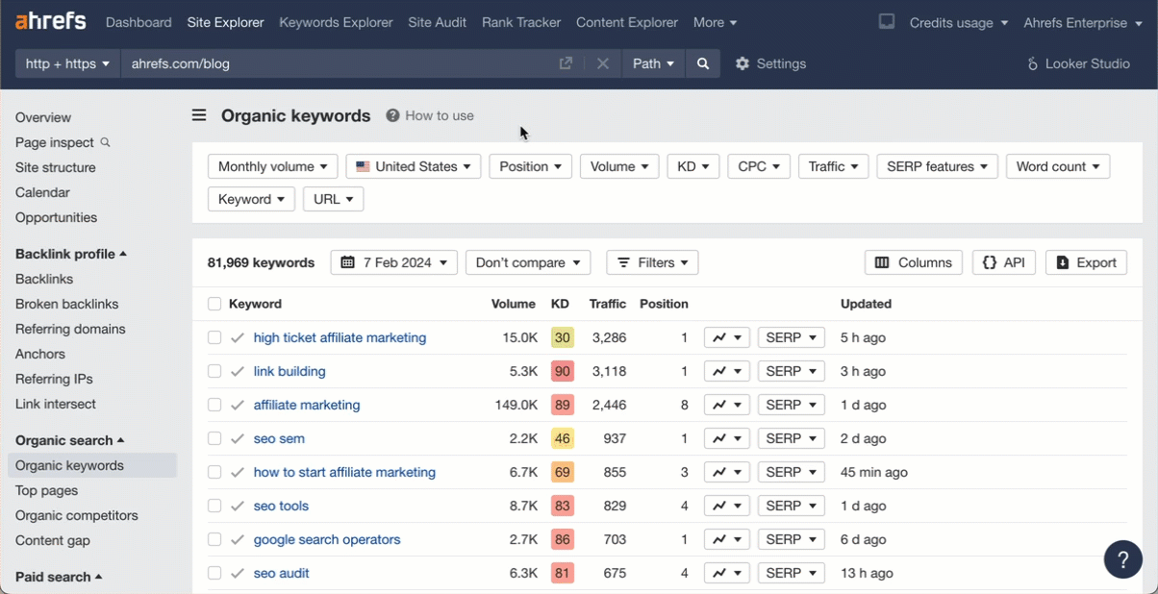Click the Looker Studio icon

pos(1032,63)
